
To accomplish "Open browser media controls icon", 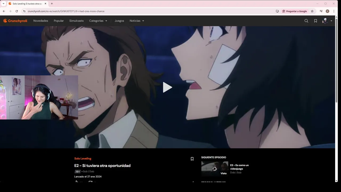I will [x=321, y=11].
